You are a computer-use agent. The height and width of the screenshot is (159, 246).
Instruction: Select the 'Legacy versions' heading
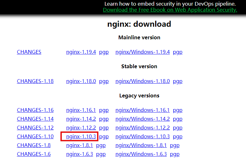coord(139,96)
